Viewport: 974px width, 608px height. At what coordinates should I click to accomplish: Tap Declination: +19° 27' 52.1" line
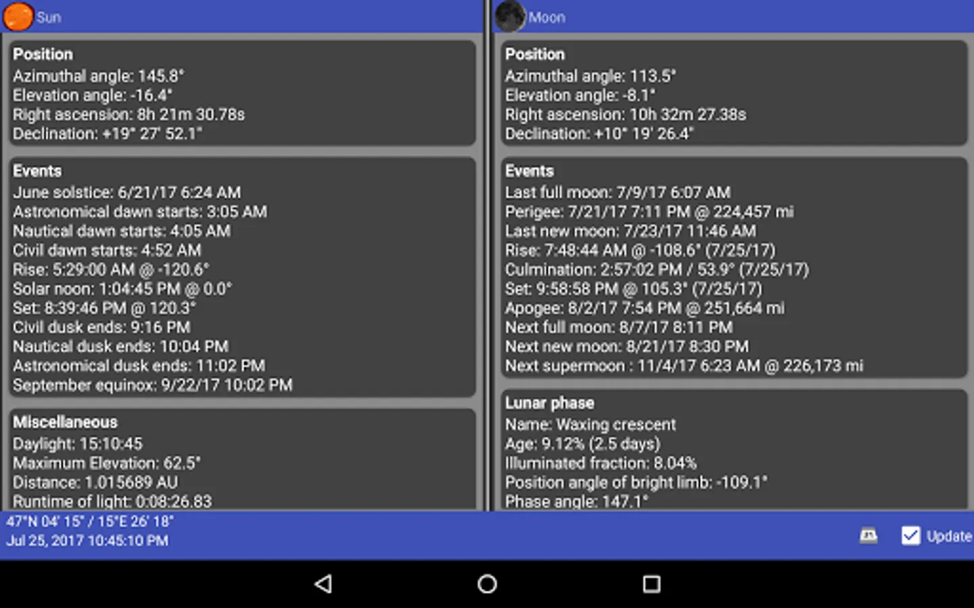click(x=108, y=134)
